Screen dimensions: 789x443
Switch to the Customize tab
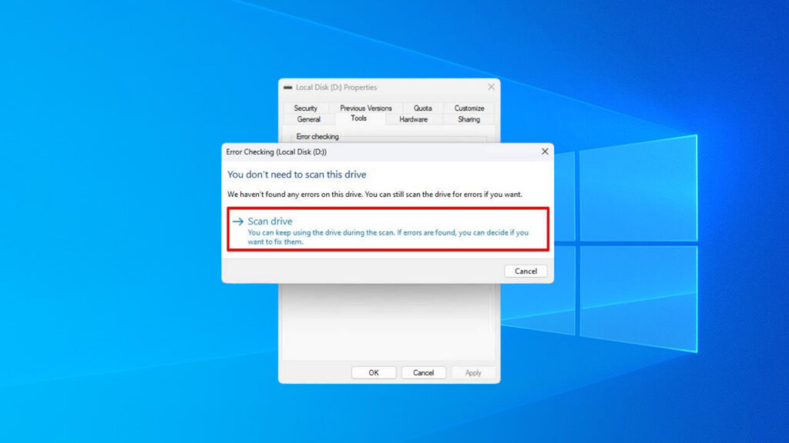[x=469, y=108]
